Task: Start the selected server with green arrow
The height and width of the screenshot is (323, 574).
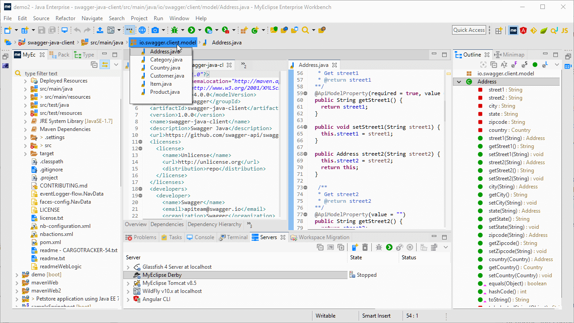Action: coord(389,247)
